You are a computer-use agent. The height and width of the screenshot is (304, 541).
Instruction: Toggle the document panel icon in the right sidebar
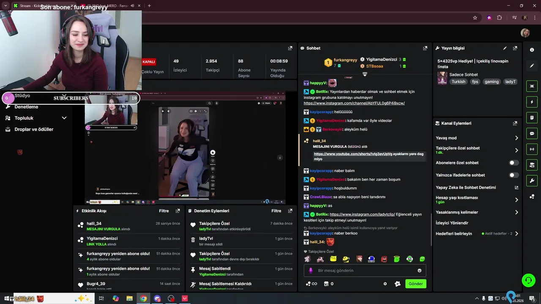pyautogui.click(x=532, y=117)
